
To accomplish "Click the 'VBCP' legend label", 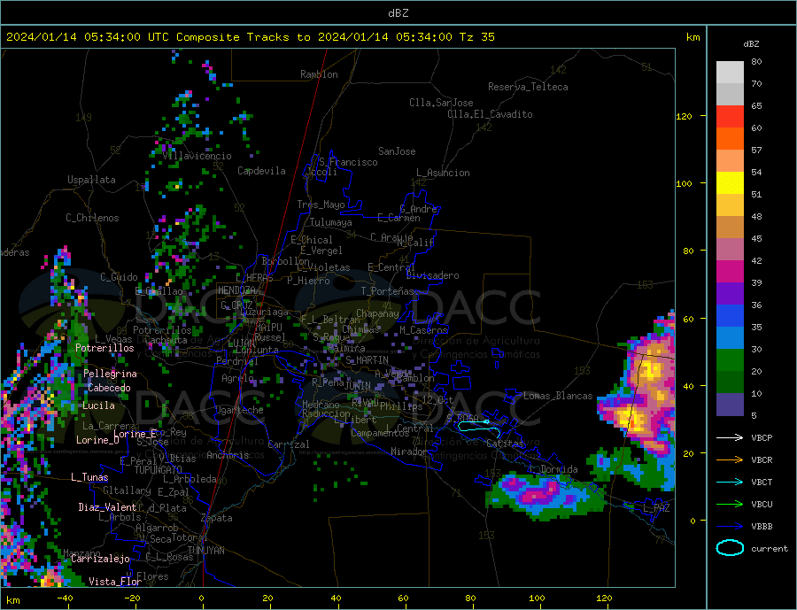I will pos(762,437).
